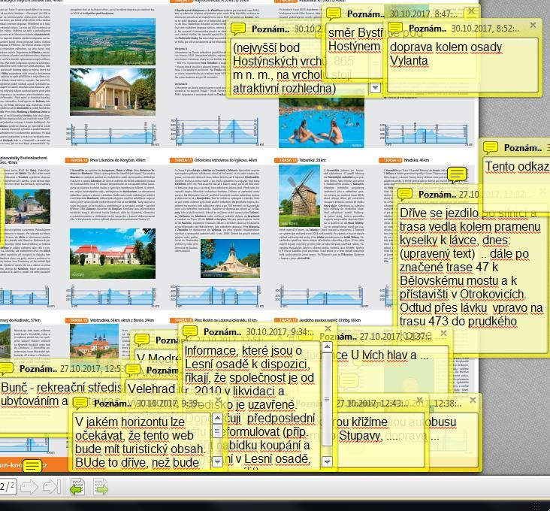Click up arrow in 'Informace, které jsou' note scrollbar

tap(327, 347)
